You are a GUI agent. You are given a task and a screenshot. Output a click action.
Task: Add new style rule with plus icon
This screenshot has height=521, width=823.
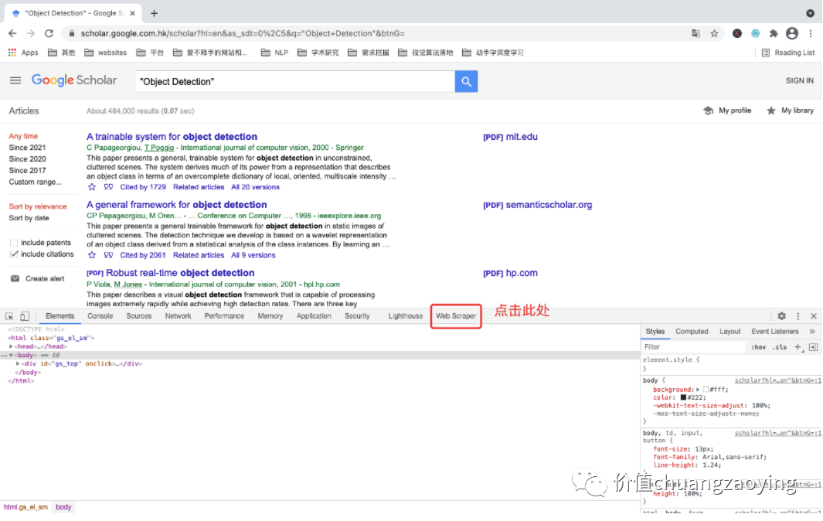(797, 347)
